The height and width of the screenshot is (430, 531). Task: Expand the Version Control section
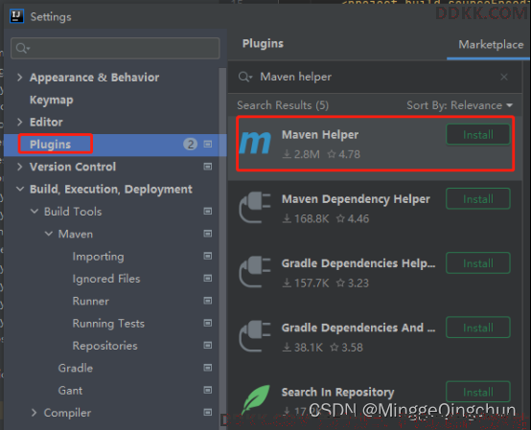point(19,167)
